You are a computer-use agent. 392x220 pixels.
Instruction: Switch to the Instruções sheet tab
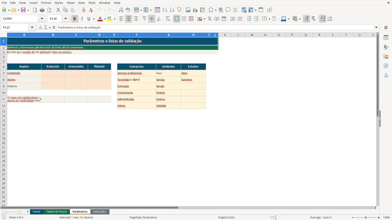(x=100, y=212)
